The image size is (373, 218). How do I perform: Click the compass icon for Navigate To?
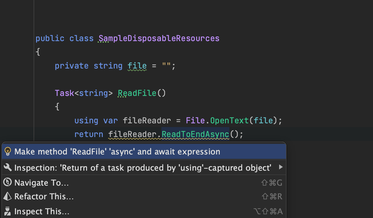(8, 183)
